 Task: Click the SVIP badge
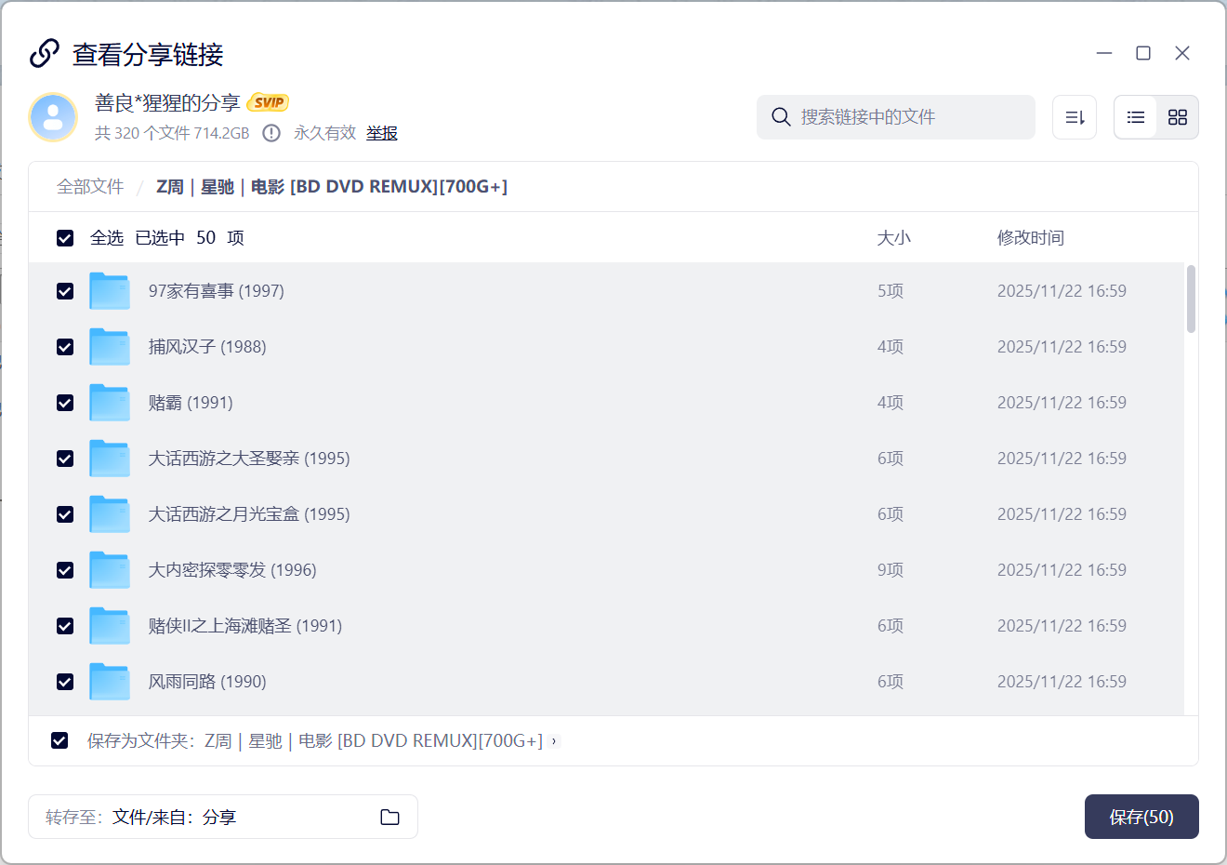[x=269, y=102]
